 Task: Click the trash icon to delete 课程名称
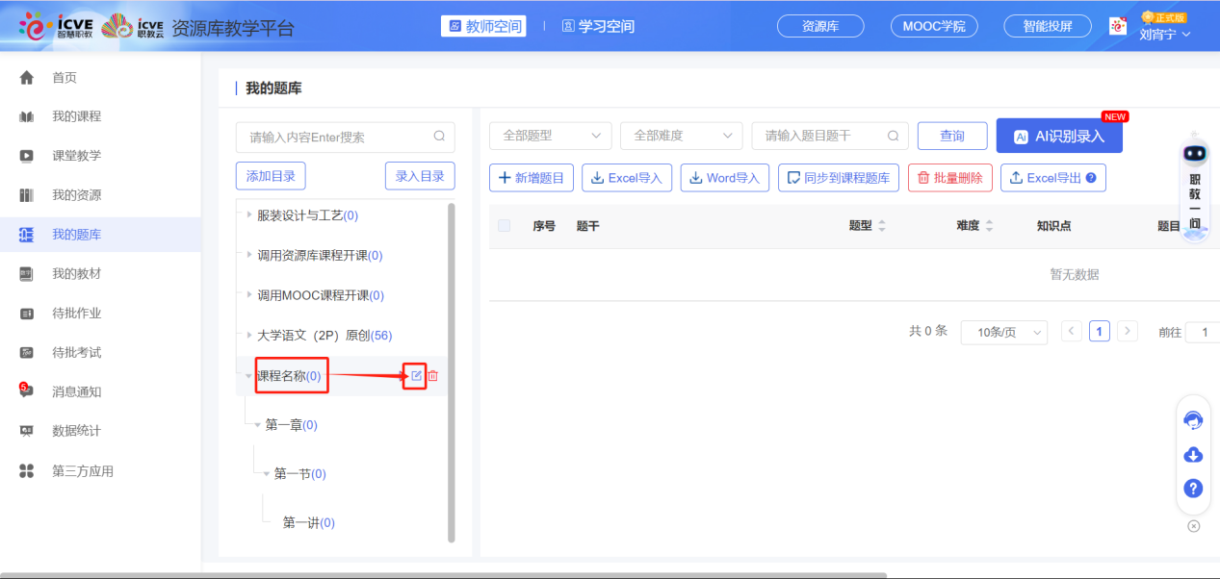click(431, 375)
